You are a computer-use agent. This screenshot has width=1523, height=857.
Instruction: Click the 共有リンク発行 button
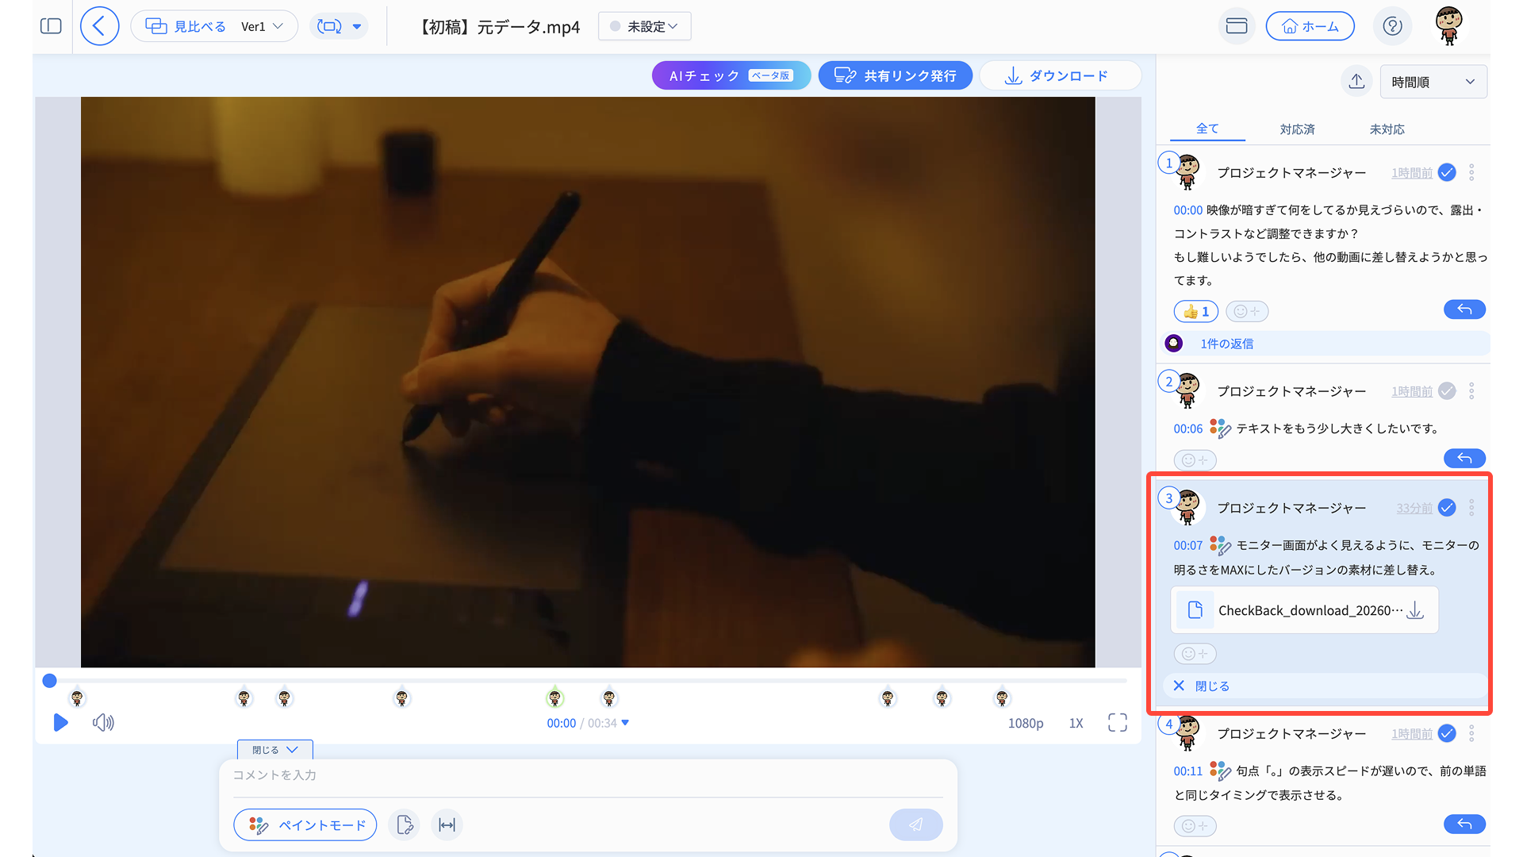coord(896,75)
